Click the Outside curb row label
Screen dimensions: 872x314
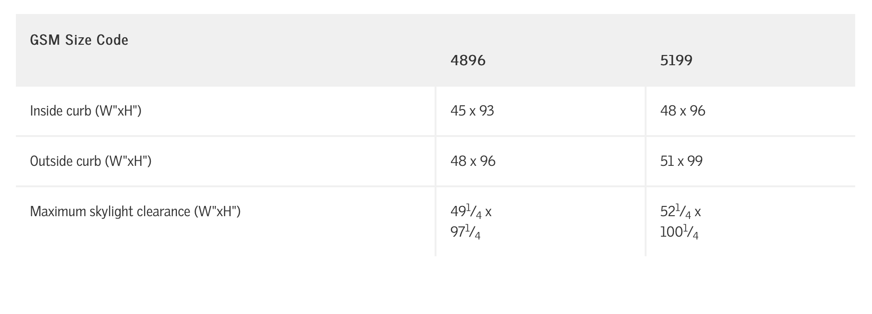(x=91, y=161)
